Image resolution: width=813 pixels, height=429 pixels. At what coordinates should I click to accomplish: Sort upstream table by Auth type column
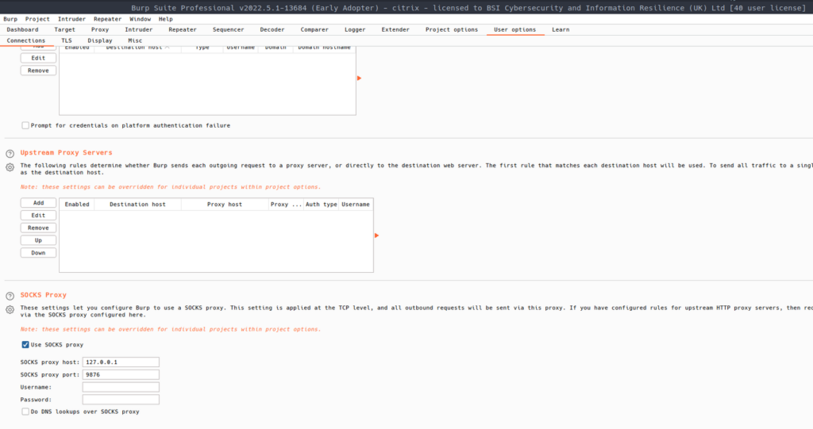point(321,204)
